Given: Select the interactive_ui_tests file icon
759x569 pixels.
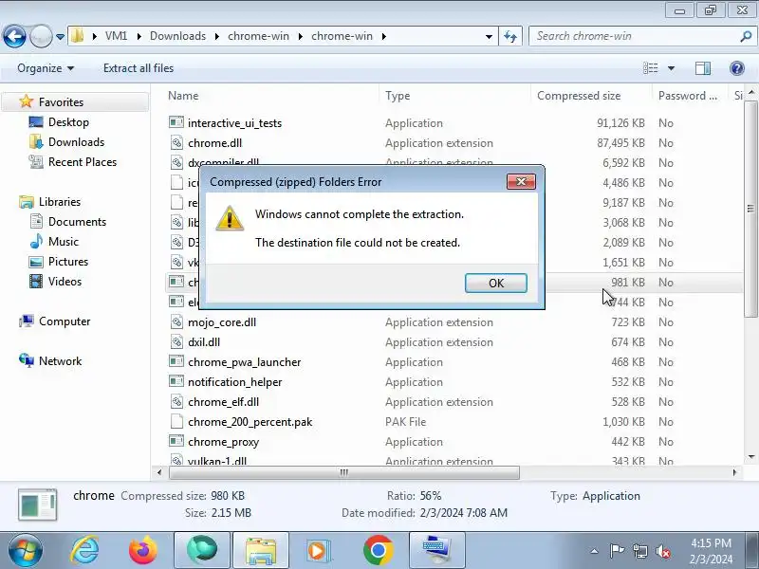Looking at the screenshot, I should (x=176, y=122).
